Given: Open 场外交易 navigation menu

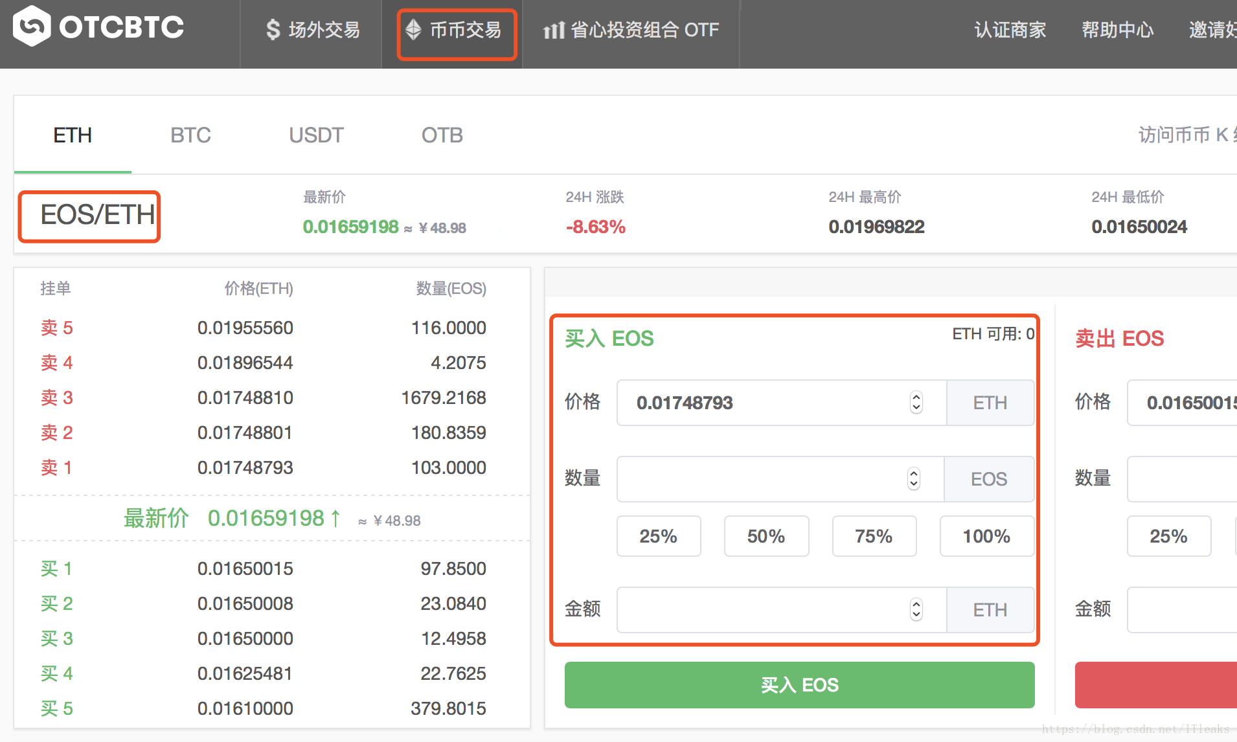Looking at the screenshot, I should pyautogui.click(x=313, y=30).
